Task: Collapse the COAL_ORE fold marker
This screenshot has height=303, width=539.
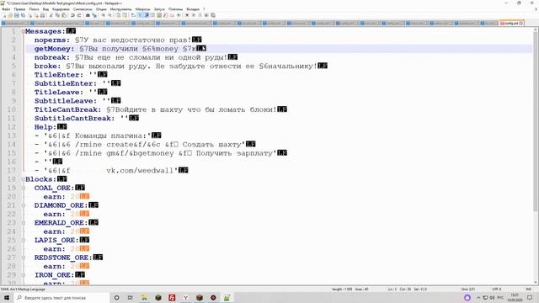Action: pos(24,188)
